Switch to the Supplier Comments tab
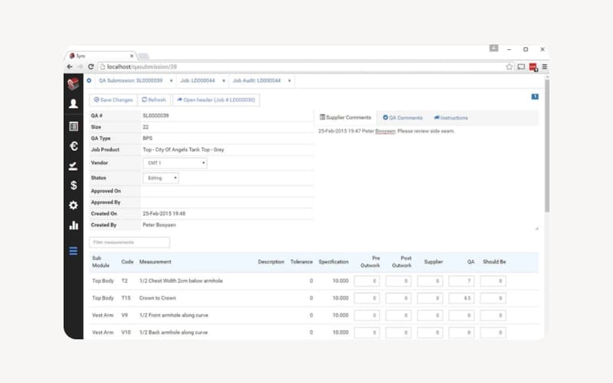Viewport: 613px width, 383px height. (346, 118)
